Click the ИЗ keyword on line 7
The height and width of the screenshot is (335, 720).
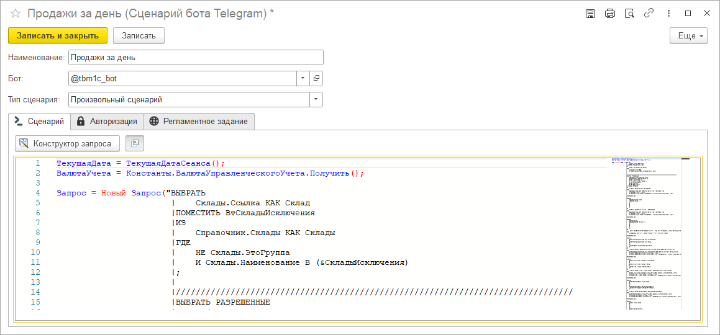click(x=180, y=223)
